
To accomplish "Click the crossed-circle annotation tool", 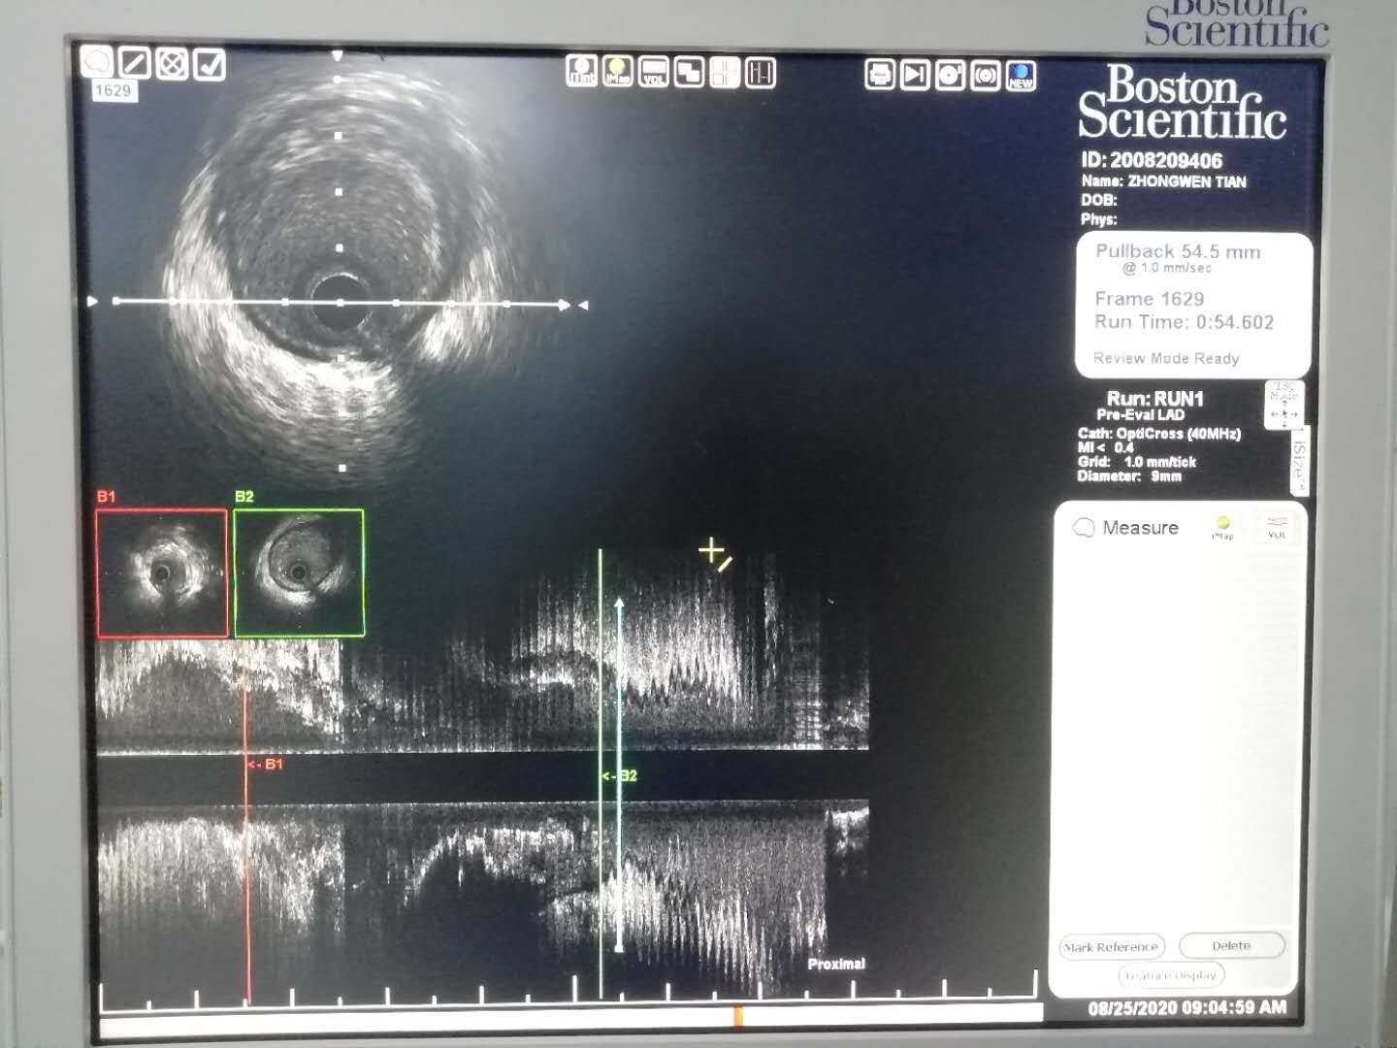I will 172,65.
